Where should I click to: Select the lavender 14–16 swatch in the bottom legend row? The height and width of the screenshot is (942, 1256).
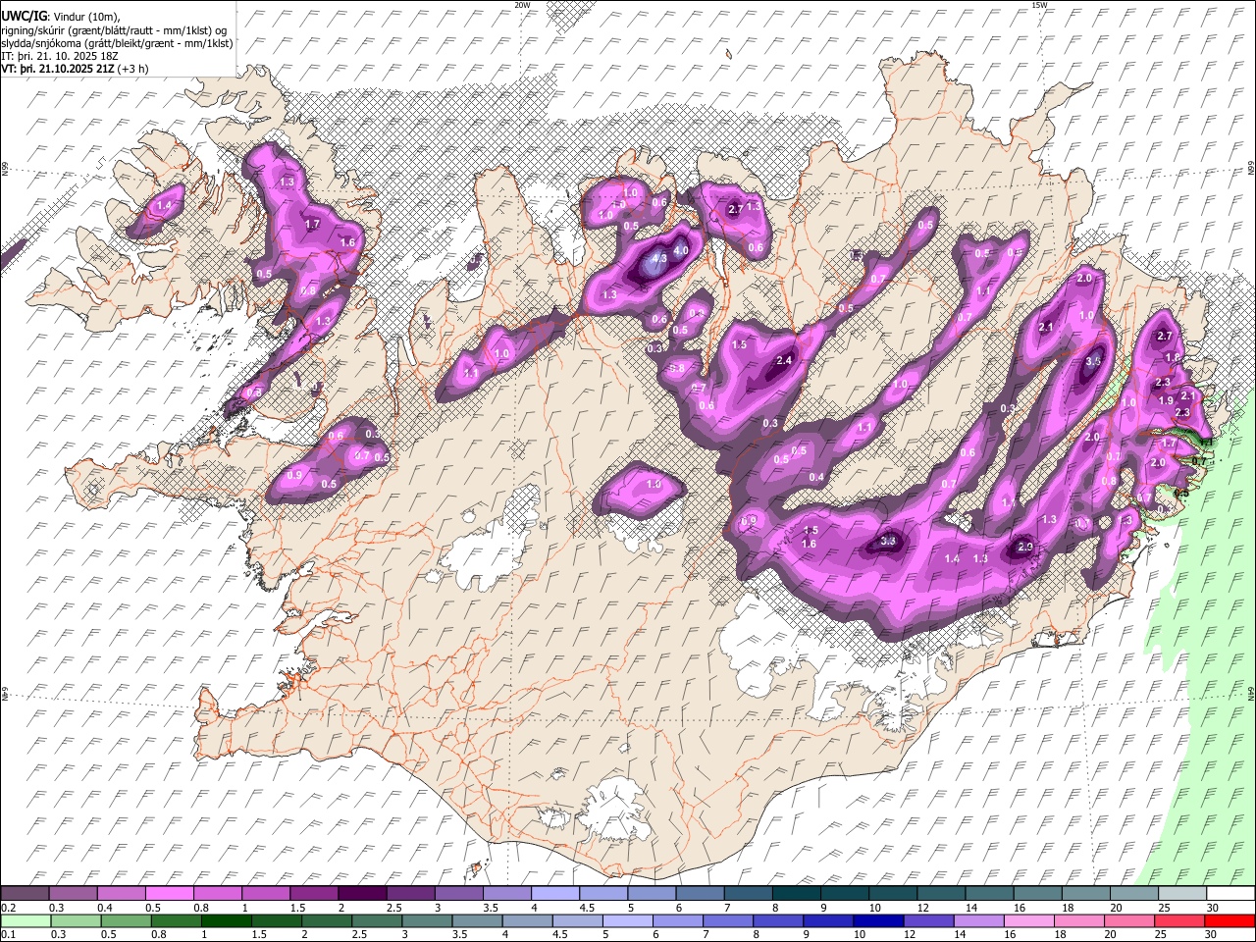point(978,920)
